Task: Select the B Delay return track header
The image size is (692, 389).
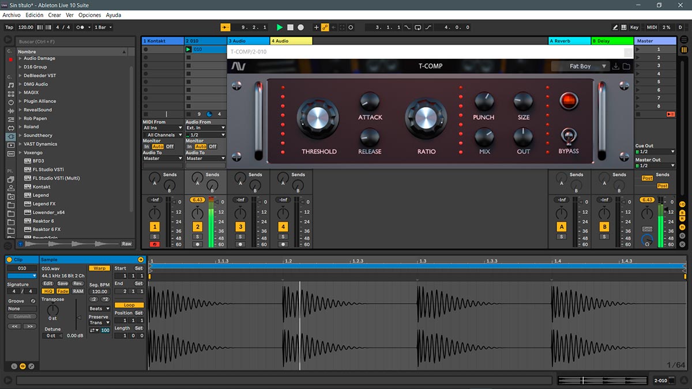Action: point(612,41)
